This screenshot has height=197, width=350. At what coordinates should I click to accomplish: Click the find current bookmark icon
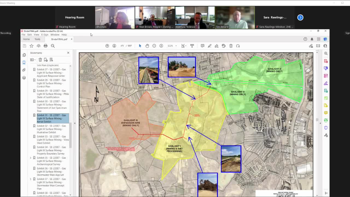pyautogui.click(x=51, y=60)
